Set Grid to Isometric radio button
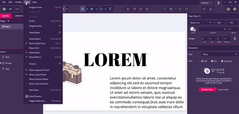The width and height of the screenshot is (239, 114). [222, 61]
